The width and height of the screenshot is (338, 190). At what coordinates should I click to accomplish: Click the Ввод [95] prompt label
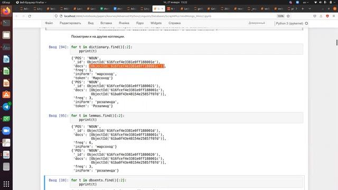pyautogui.click(x=59, y=116)
